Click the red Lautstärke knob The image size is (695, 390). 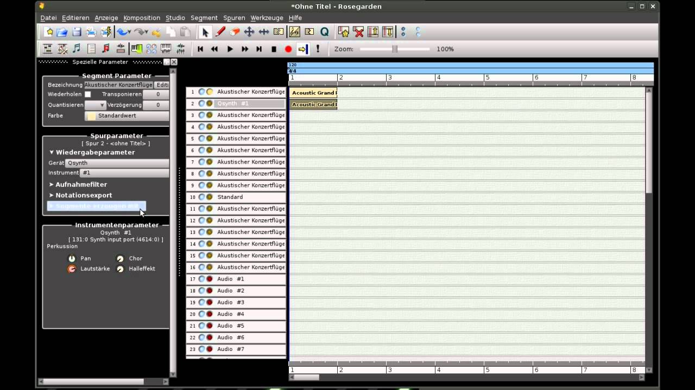(x=72, y=269)
